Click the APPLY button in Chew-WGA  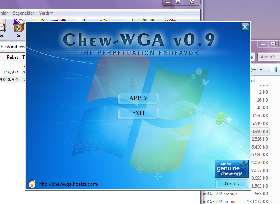tap(138, 98)
